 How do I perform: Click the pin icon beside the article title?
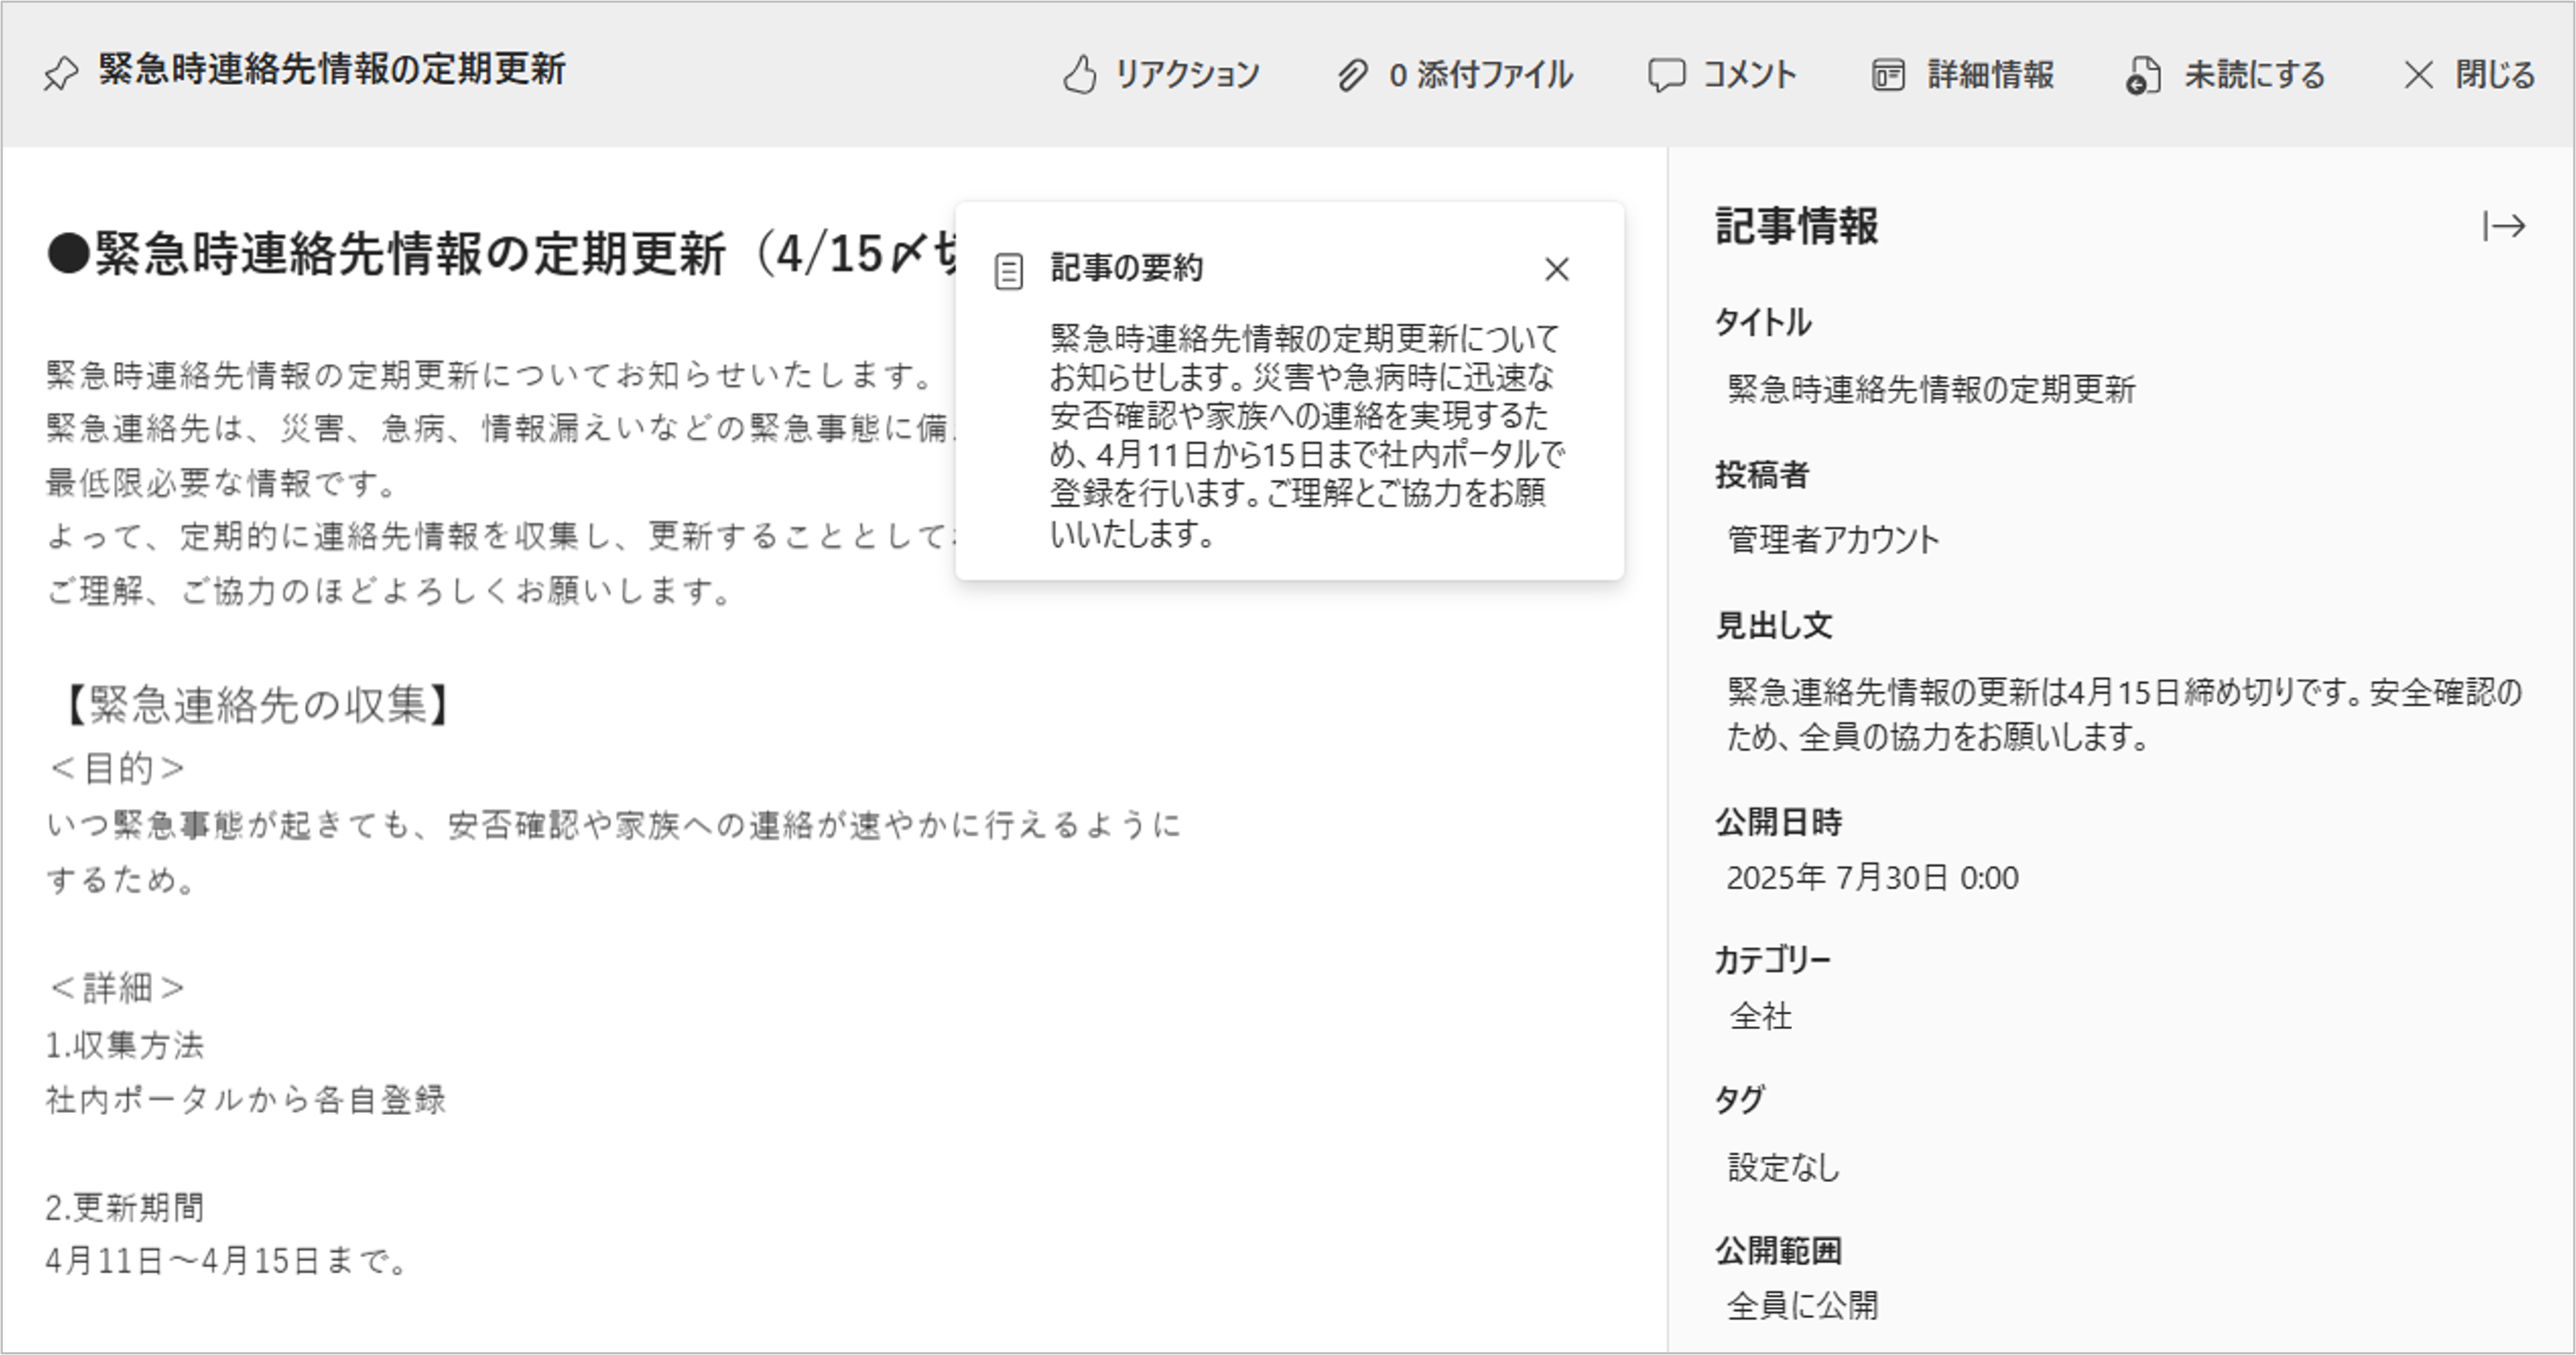(x=60, y=74)
